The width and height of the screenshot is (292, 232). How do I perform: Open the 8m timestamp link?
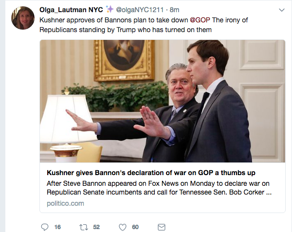pyautogui.click(x=175, y=10)
